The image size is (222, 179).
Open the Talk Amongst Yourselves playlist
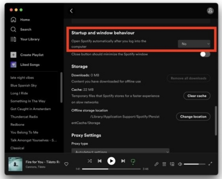(x=34, y=140)
